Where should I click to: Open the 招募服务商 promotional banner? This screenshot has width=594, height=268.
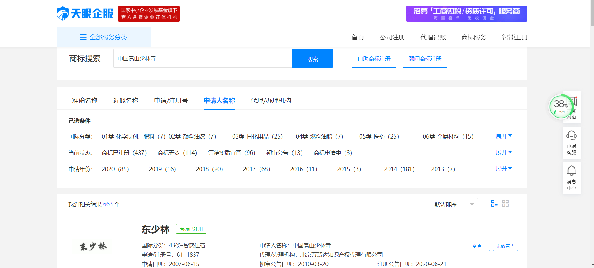pos(466,14)
